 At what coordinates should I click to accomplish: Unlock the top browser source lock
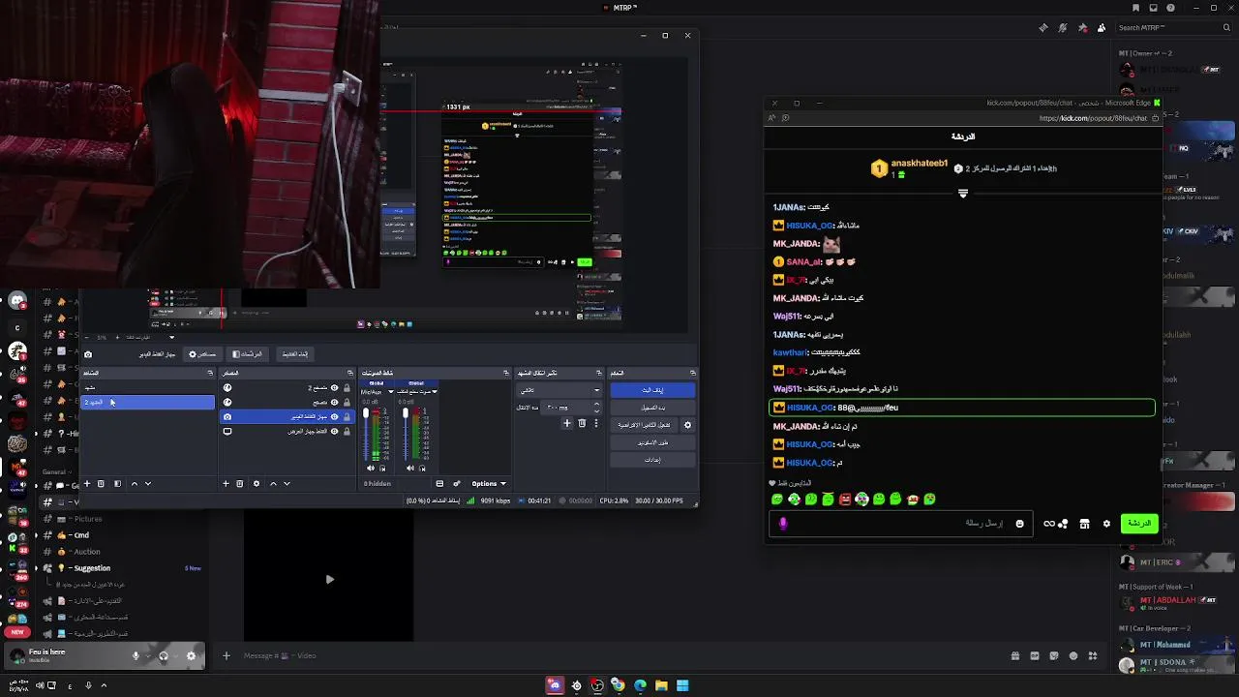[347, 388]
